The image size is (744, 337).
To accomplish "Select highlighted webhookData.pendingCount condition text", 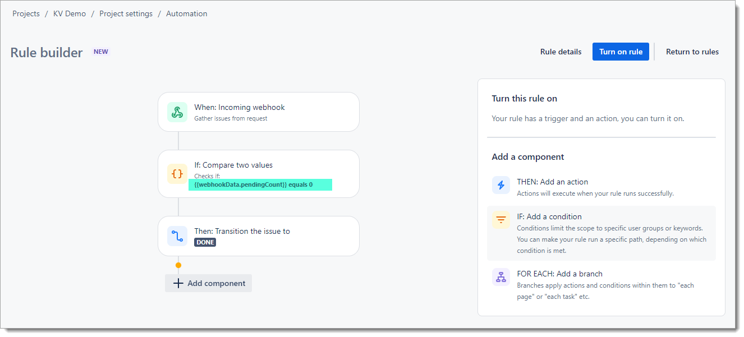I will (x=253, y=184).
